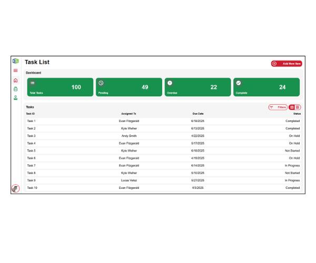Click due date 5/27/2025
316x263 pixels.
click(197, 180)
